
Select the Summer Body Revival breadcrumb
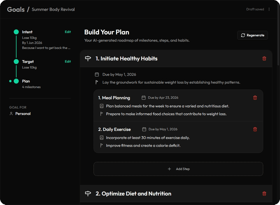click(x=53, y=9)
